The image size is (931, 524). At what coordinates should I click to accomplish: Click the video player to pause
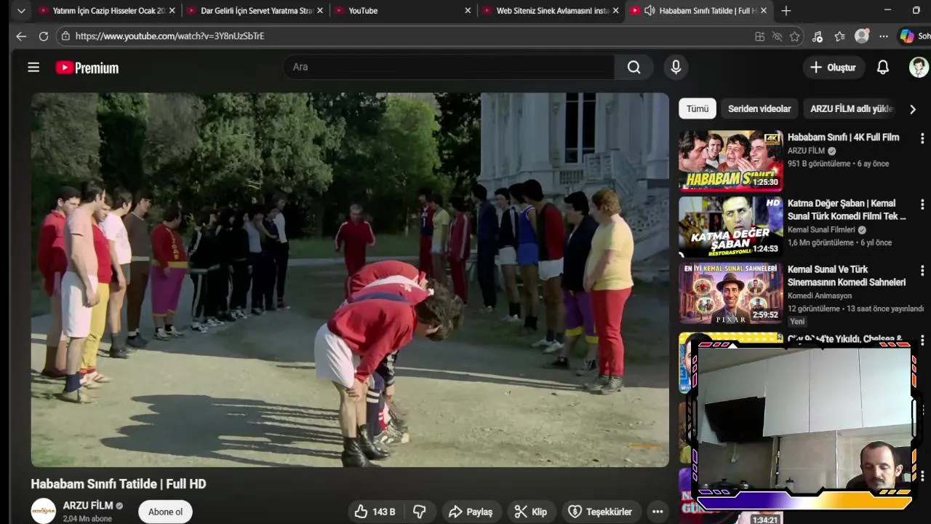click(350, 279)
